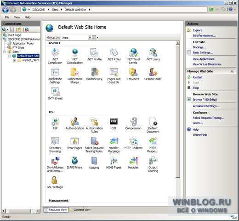Stop the web site

click(196, 88)
